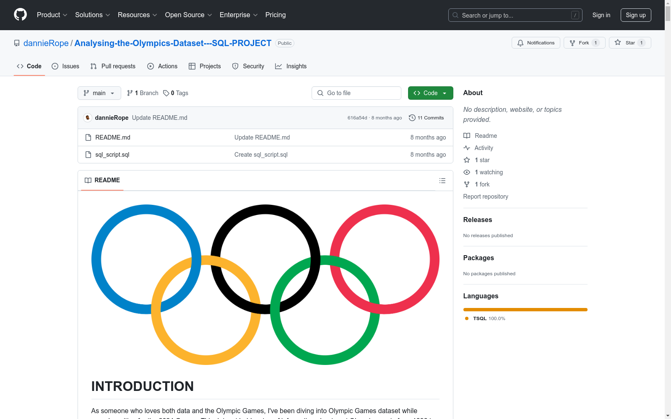Click the Search or jump to field

515,15
